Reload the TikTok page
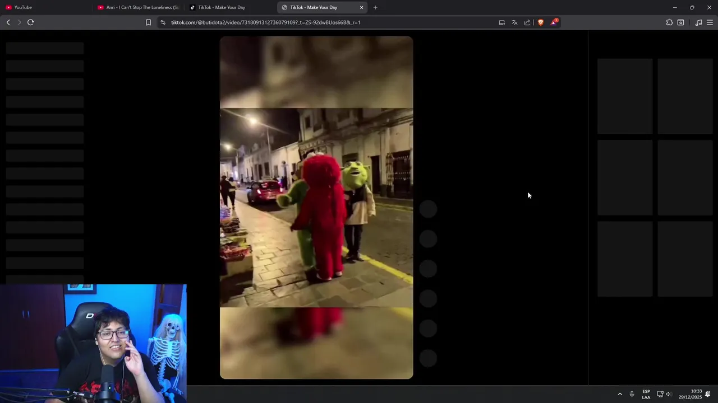718x403 pixels. tap(30, 22)
